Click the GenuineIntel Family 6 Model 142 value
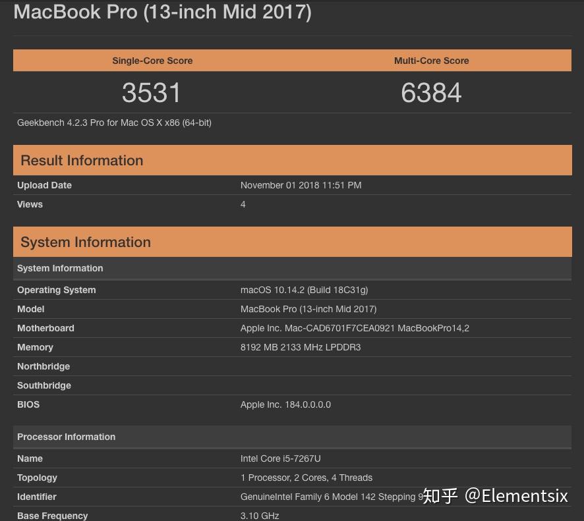This screenshot has width=584, height=521. click(332, 497)
